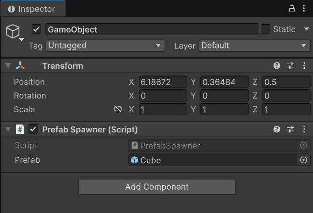This screenshot has width=313, height=213.
Task: Click the Inspector lock icon
Action: coord(292,9)
